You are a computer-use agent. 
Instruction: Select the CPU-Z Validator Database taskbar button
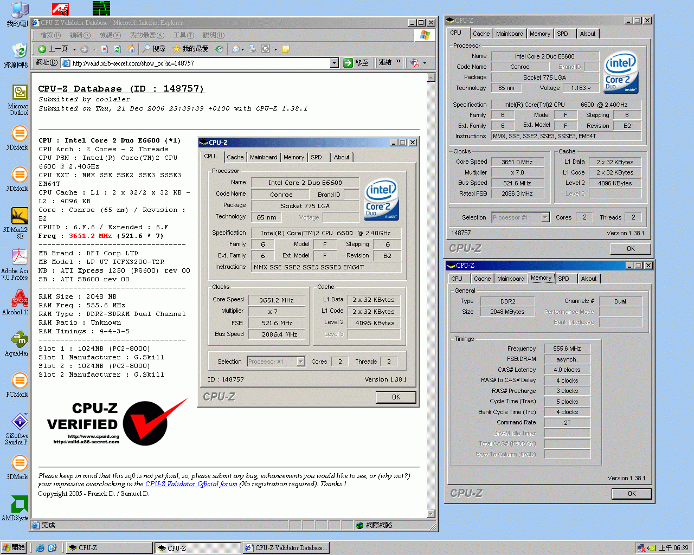point(286,548)
